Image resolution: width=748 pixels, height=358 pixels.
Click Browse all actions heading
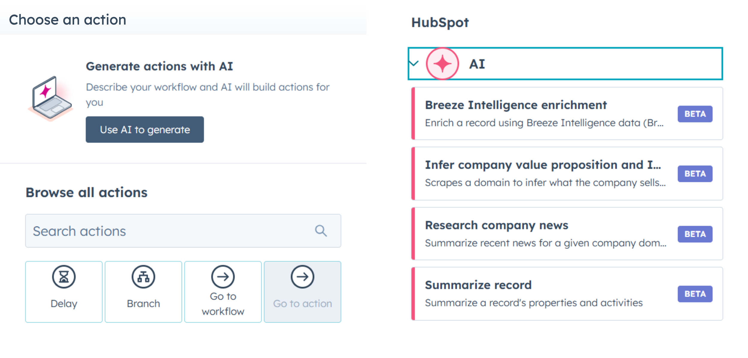point(86,192)
